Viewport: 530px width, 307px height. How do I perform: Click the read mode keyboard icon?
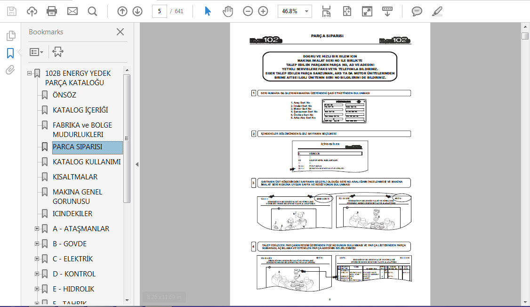coord(387,11)
